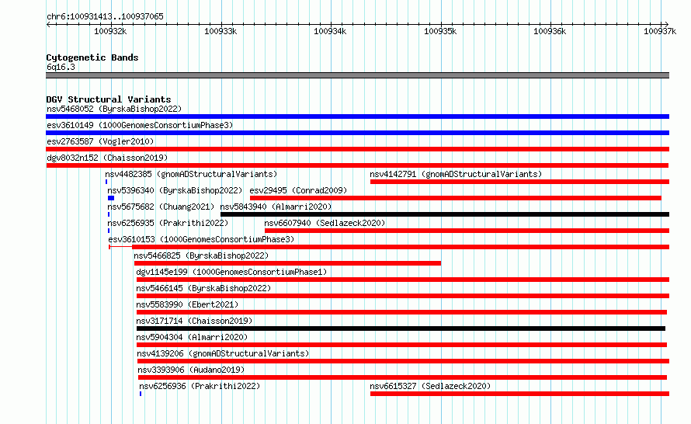Select nsv4482385 gnomAD small blue marker

(106, 182)
